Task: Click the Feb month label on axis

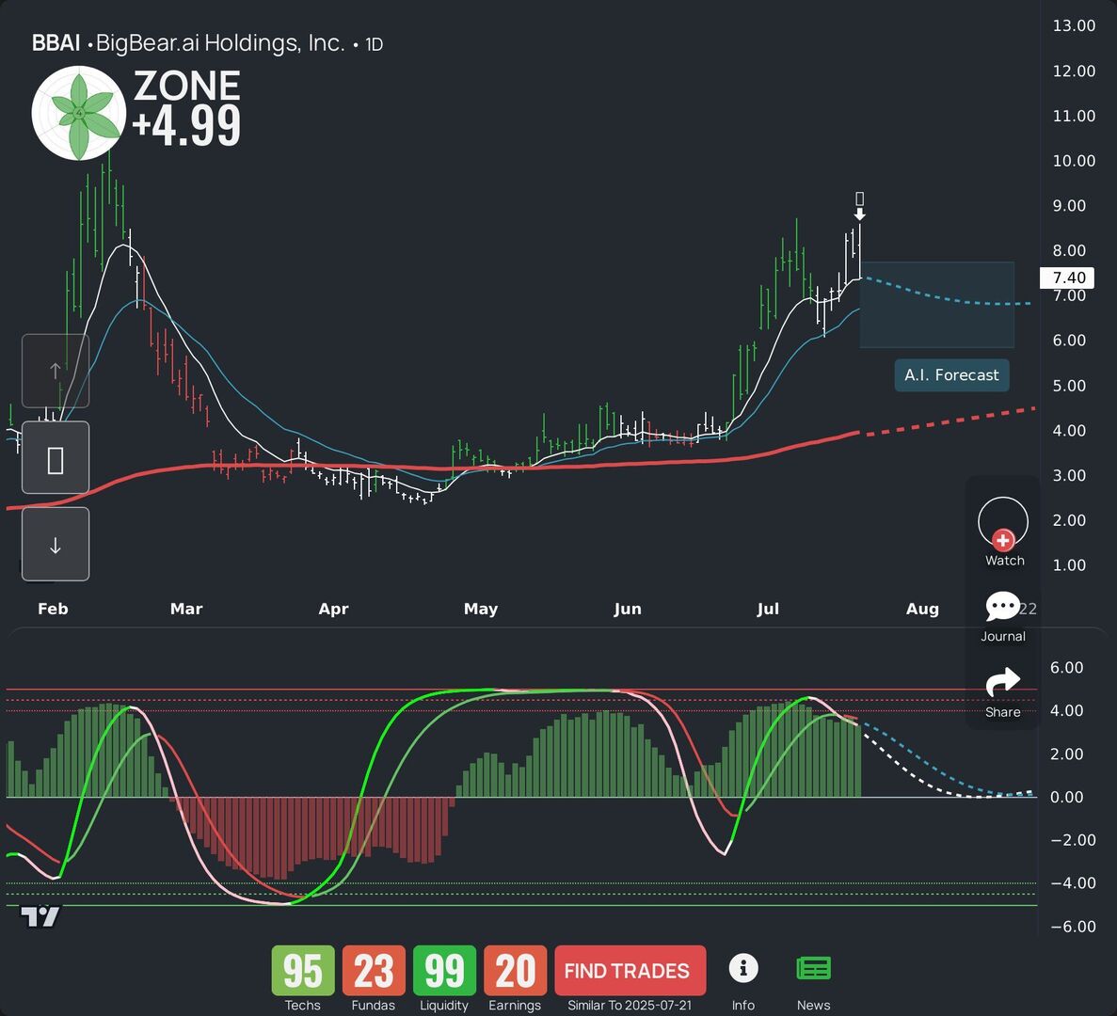Action: 53,609
